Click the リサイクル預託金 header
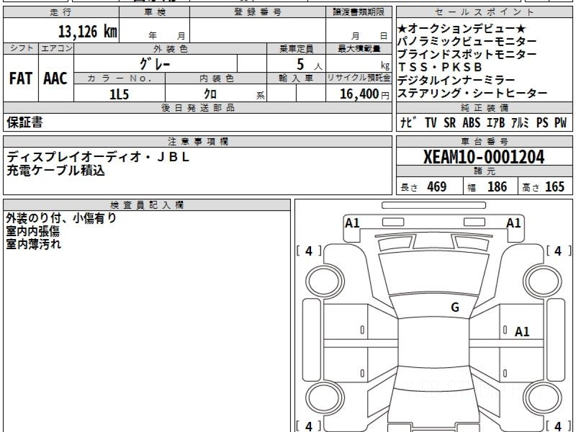 click(x=359, y=78)
